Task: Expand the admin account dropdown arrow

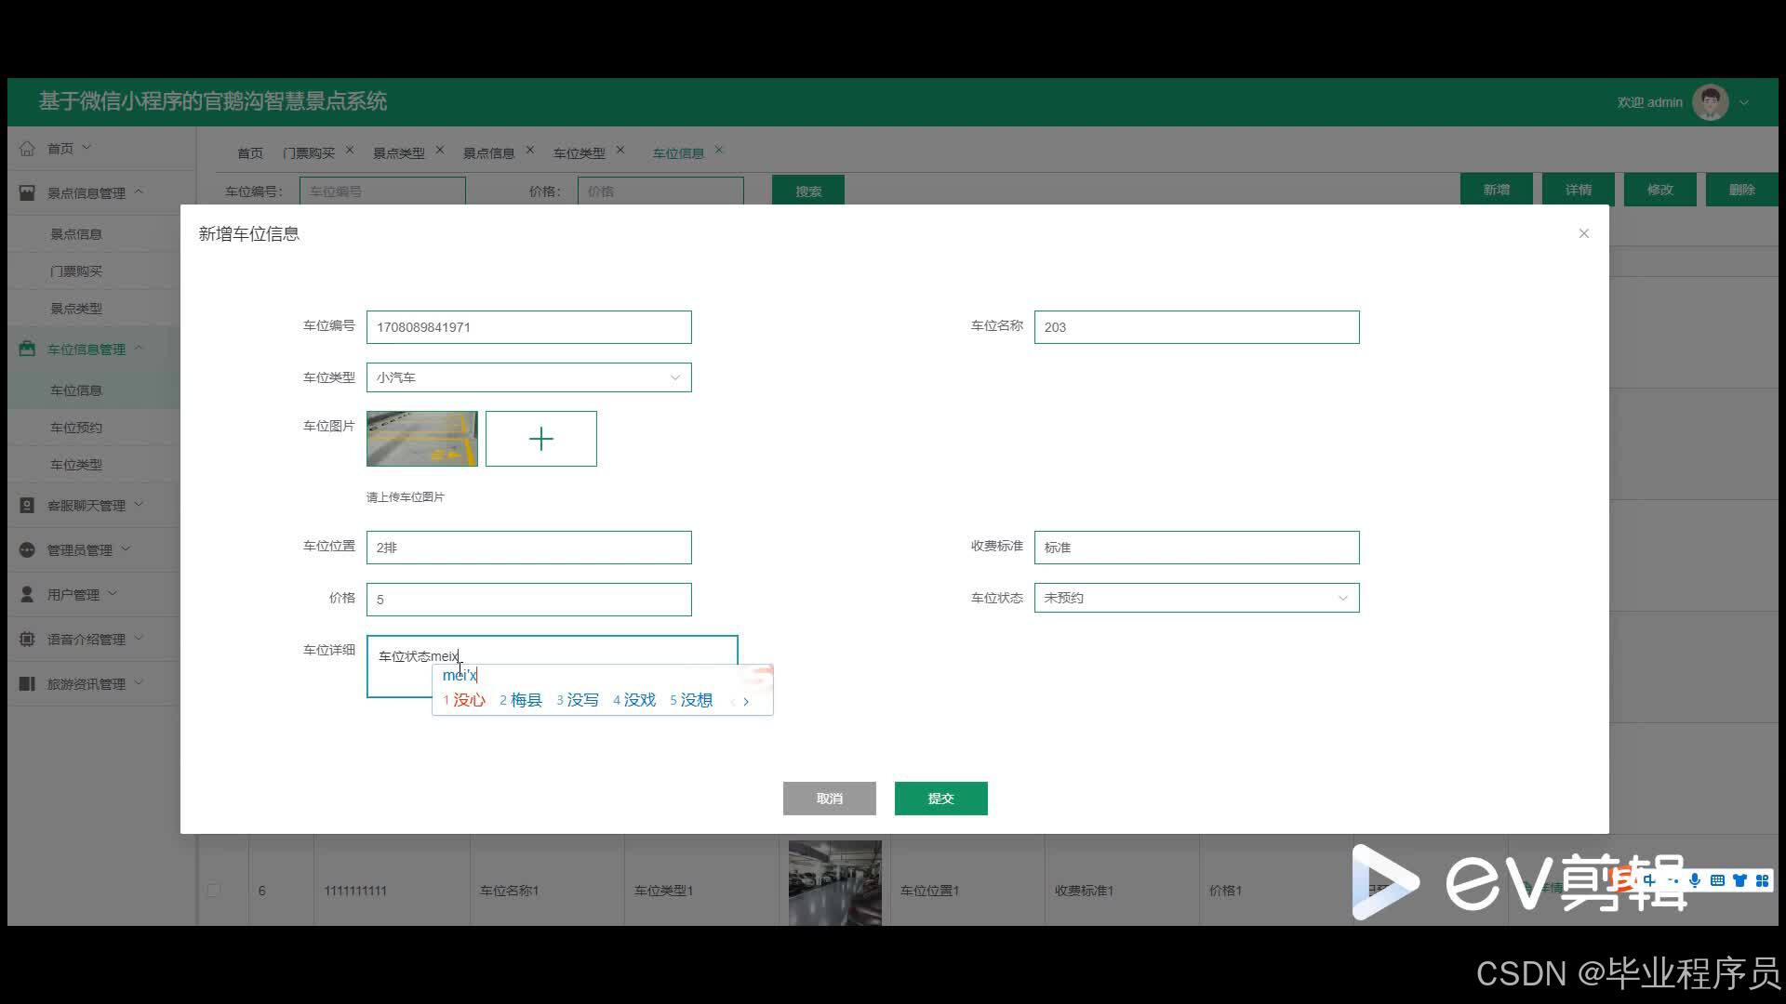Action: 1744,102
